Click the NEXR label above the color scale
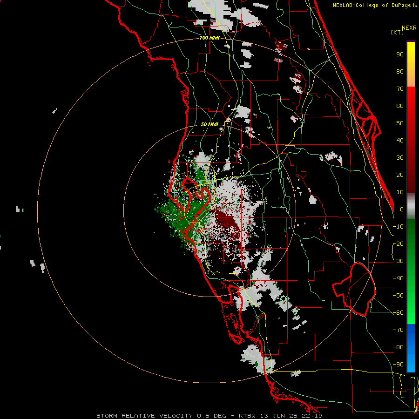 409,28
